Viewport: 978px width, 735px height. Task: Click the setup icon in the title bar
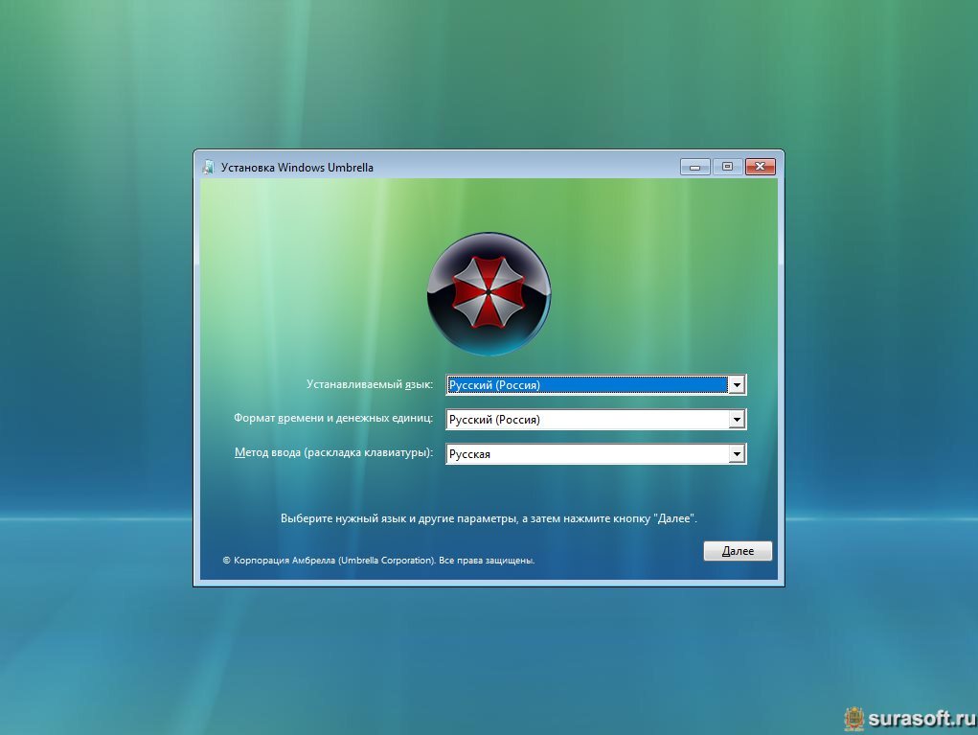pos(209,167)
